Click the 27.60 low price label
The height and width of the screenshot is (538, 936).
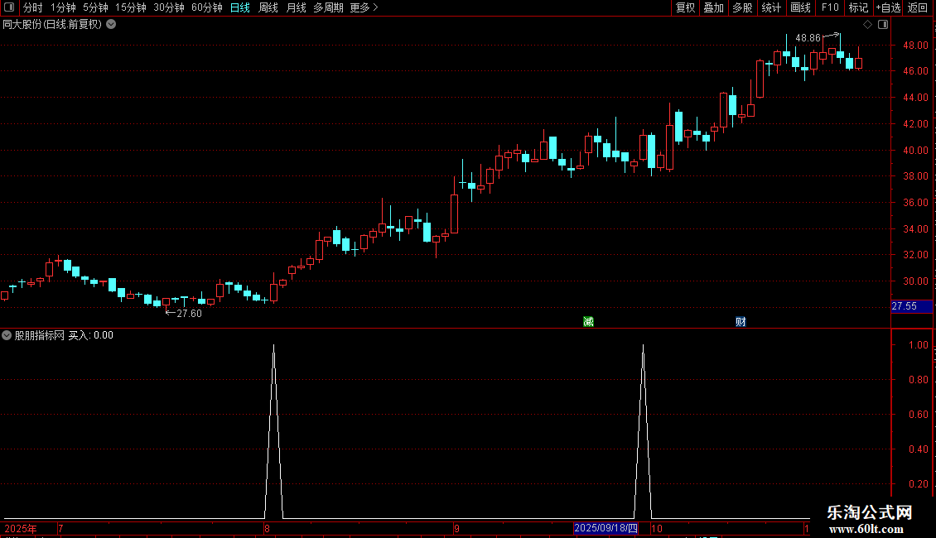(x=189, y=314)
